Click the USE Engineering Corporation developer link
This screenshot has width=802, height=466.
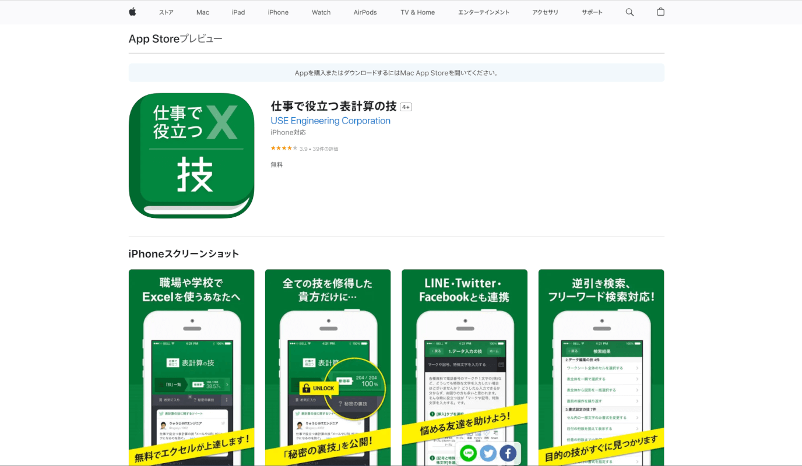[x=330, y=121]
